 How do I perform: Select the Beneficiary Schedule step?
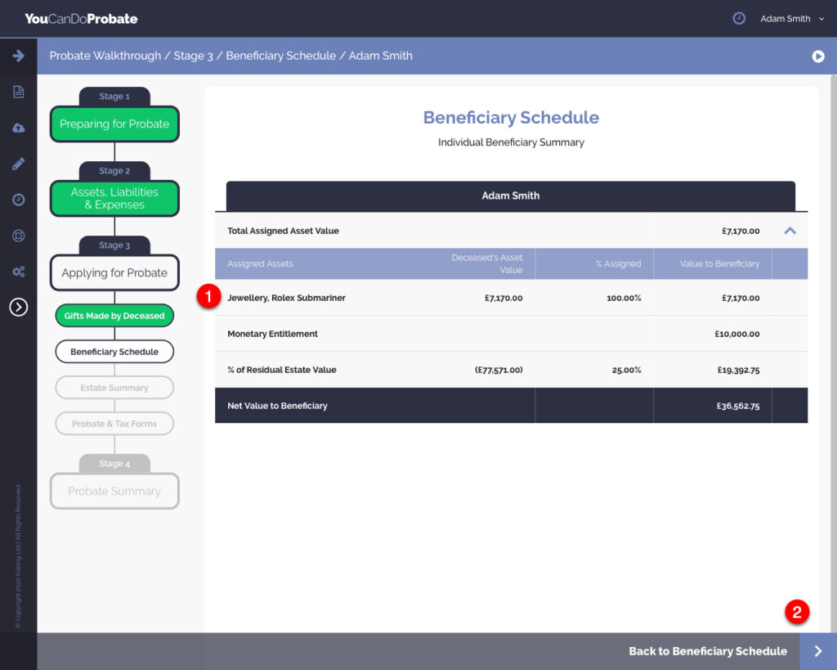click(x=114, y=352)
